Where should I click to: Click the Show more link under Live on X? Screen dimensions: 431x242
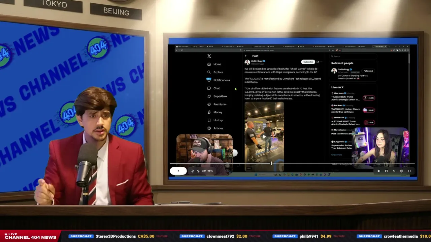(337, 155)
